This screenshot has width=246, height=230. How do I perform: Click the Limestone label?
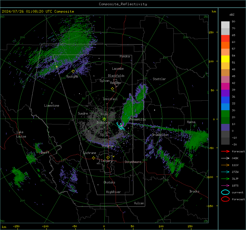(x=52, y=106)
